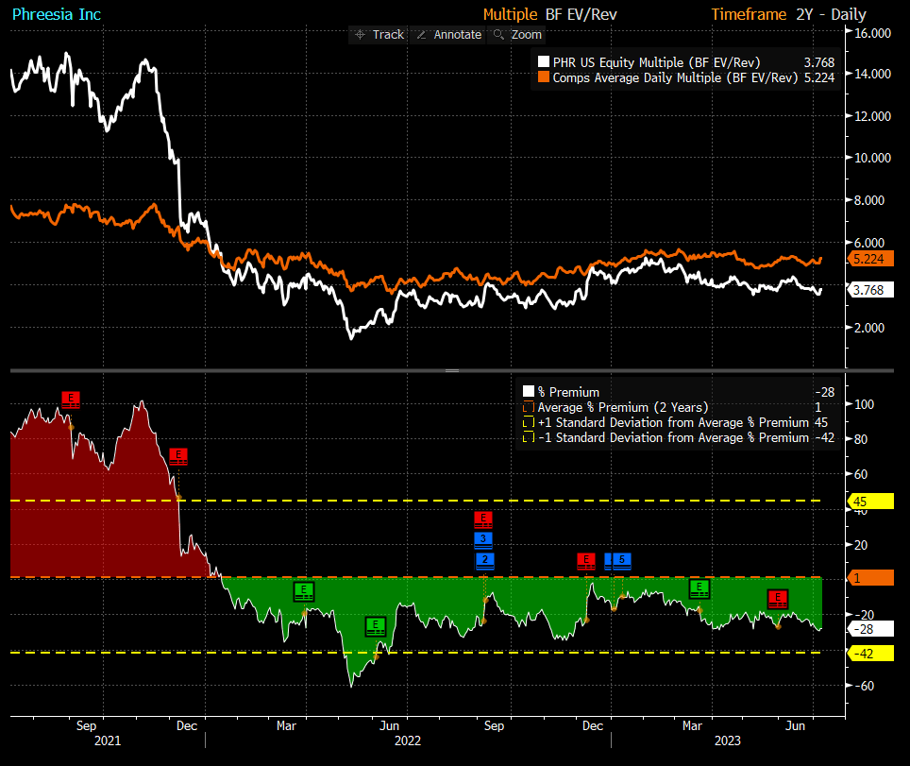This screenshot has height=766, width=910.
Task: Click the blue 5 event marker
Action: pyautogui.click(x=621, y=561)
